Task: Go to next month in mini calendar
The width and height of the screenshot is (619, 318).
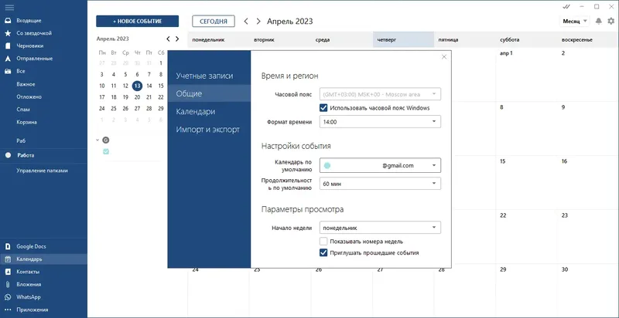Action: tap(177, 39)
